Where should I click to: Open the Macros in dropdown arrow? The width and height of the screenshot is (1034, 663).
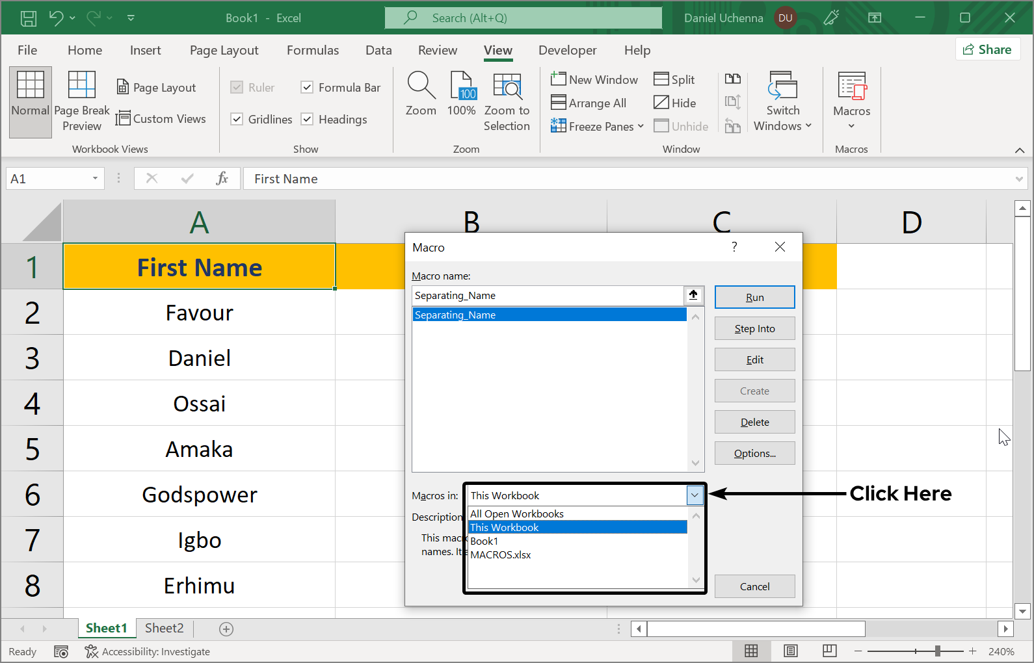[x=695, y=495]
